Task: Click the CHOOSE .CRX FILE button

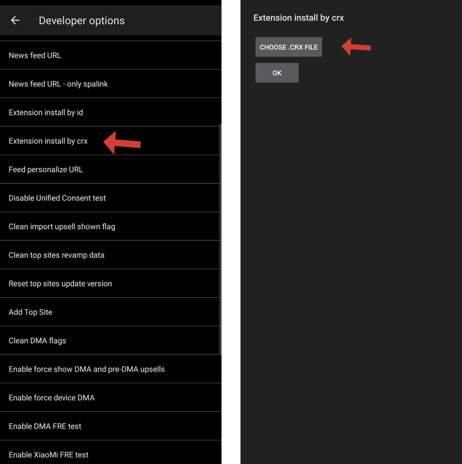Action: 289,47
